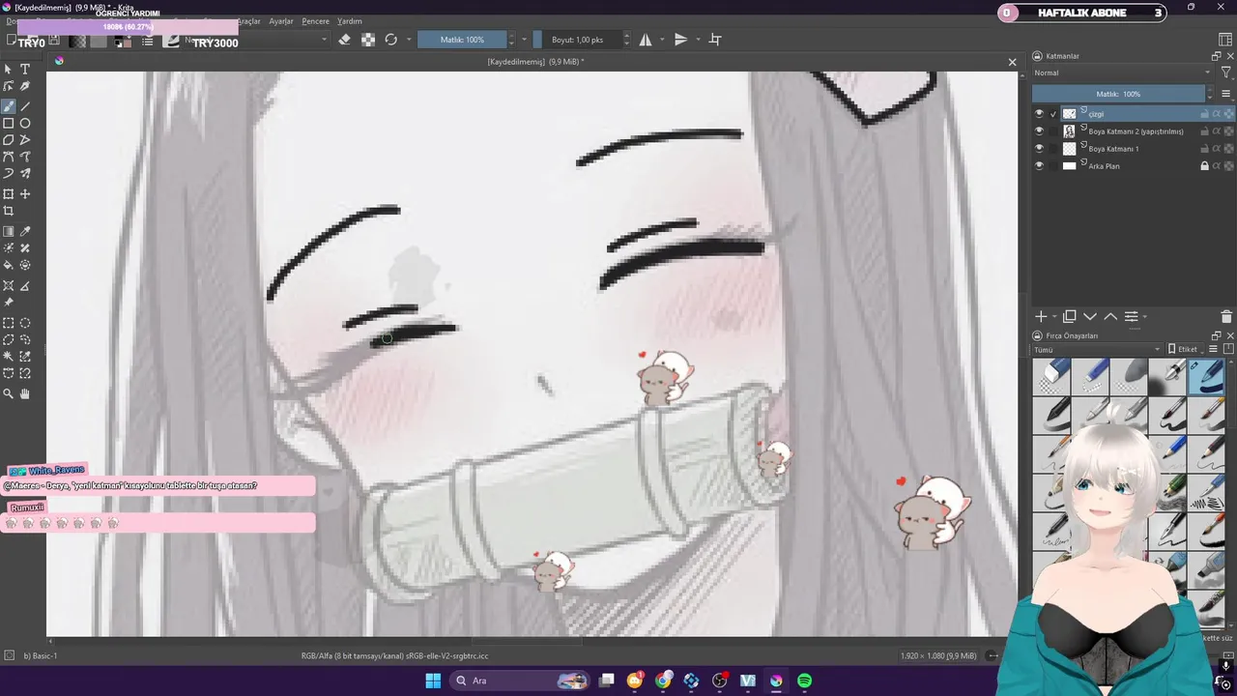Open the Normal blending mode dropdown
Screen dimensions: 1237x696
point(1121,73)
